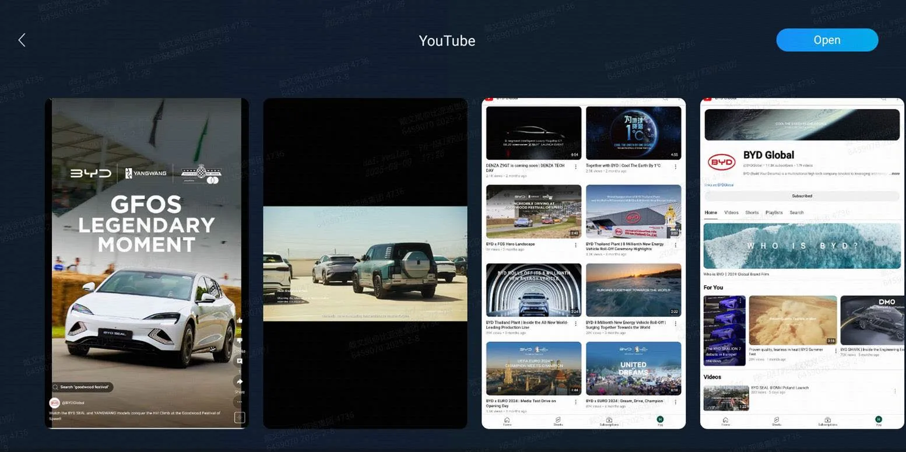906x452 pixels.
Task: Play the Who Is BYD brand film
Action: (802, 246)
